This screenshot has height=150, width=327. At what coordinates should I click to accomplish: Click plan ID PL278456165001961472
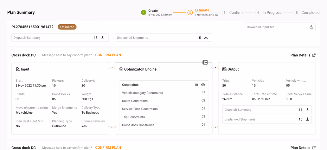tap(33, 27)
